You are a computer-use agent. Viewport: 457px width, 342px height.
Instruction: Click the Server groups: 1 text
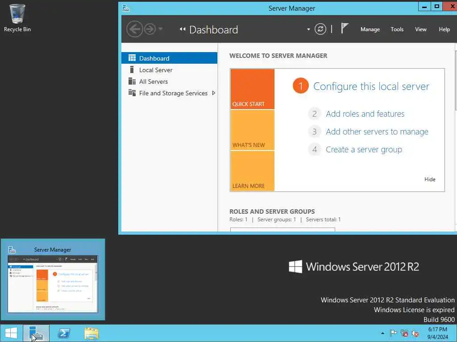point(277,220)
